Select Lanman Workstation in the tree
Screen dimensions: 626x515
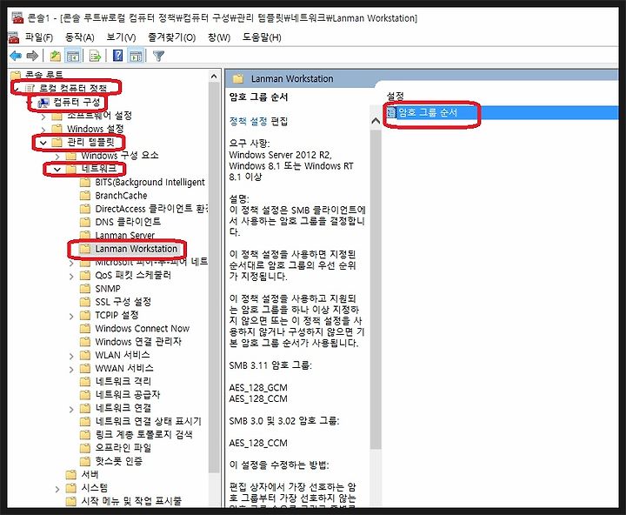(x=136, y=249)
